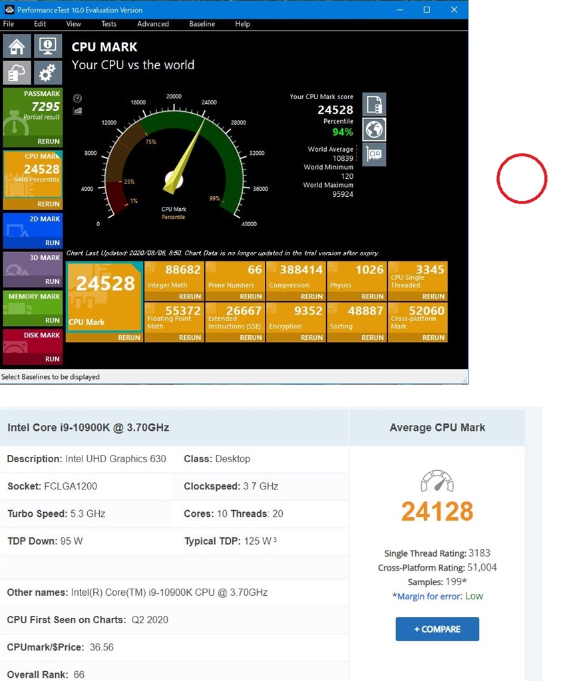Image resolution: width=573 pixels, height=681 pixels.
Task: Open the Advanced menu
Action: click(x=153, y=24)
